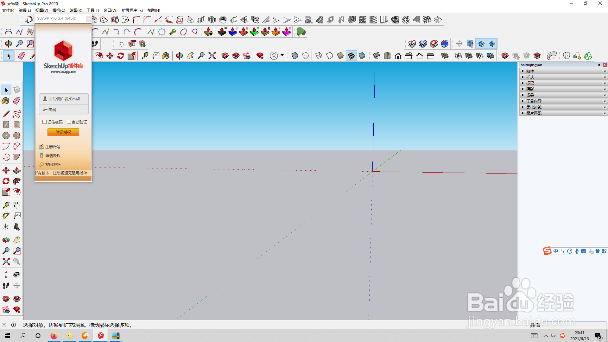Toggle the tray pin icon on baidujingyan panel
608x342 pixels.
(x=599, y=65)
